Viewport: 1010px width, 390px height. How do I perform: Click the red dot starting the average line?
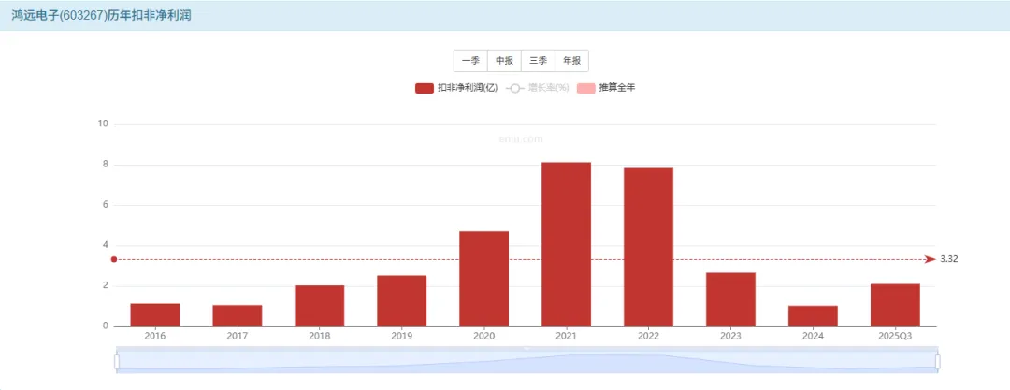pyautogui.click(x=114, y=259)
